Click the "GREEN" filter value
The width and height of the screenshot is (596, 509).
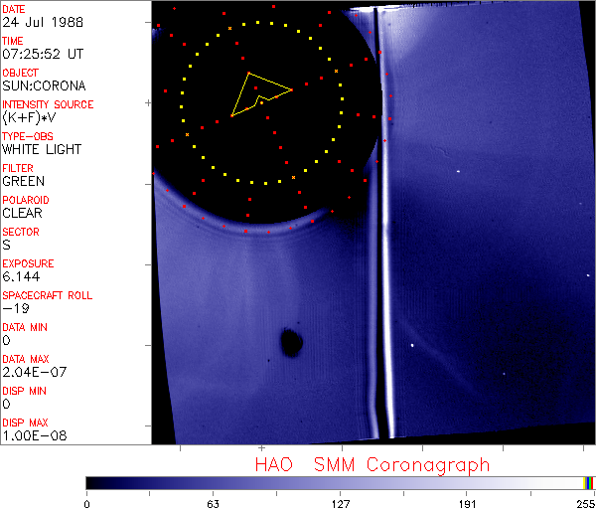click(x=23, y=181)
